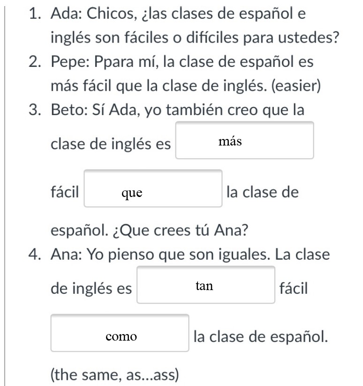Click the answer box containing "que"
Viewport: 363px width, 386px height.
pyautogui.click(x=153, y=189)
